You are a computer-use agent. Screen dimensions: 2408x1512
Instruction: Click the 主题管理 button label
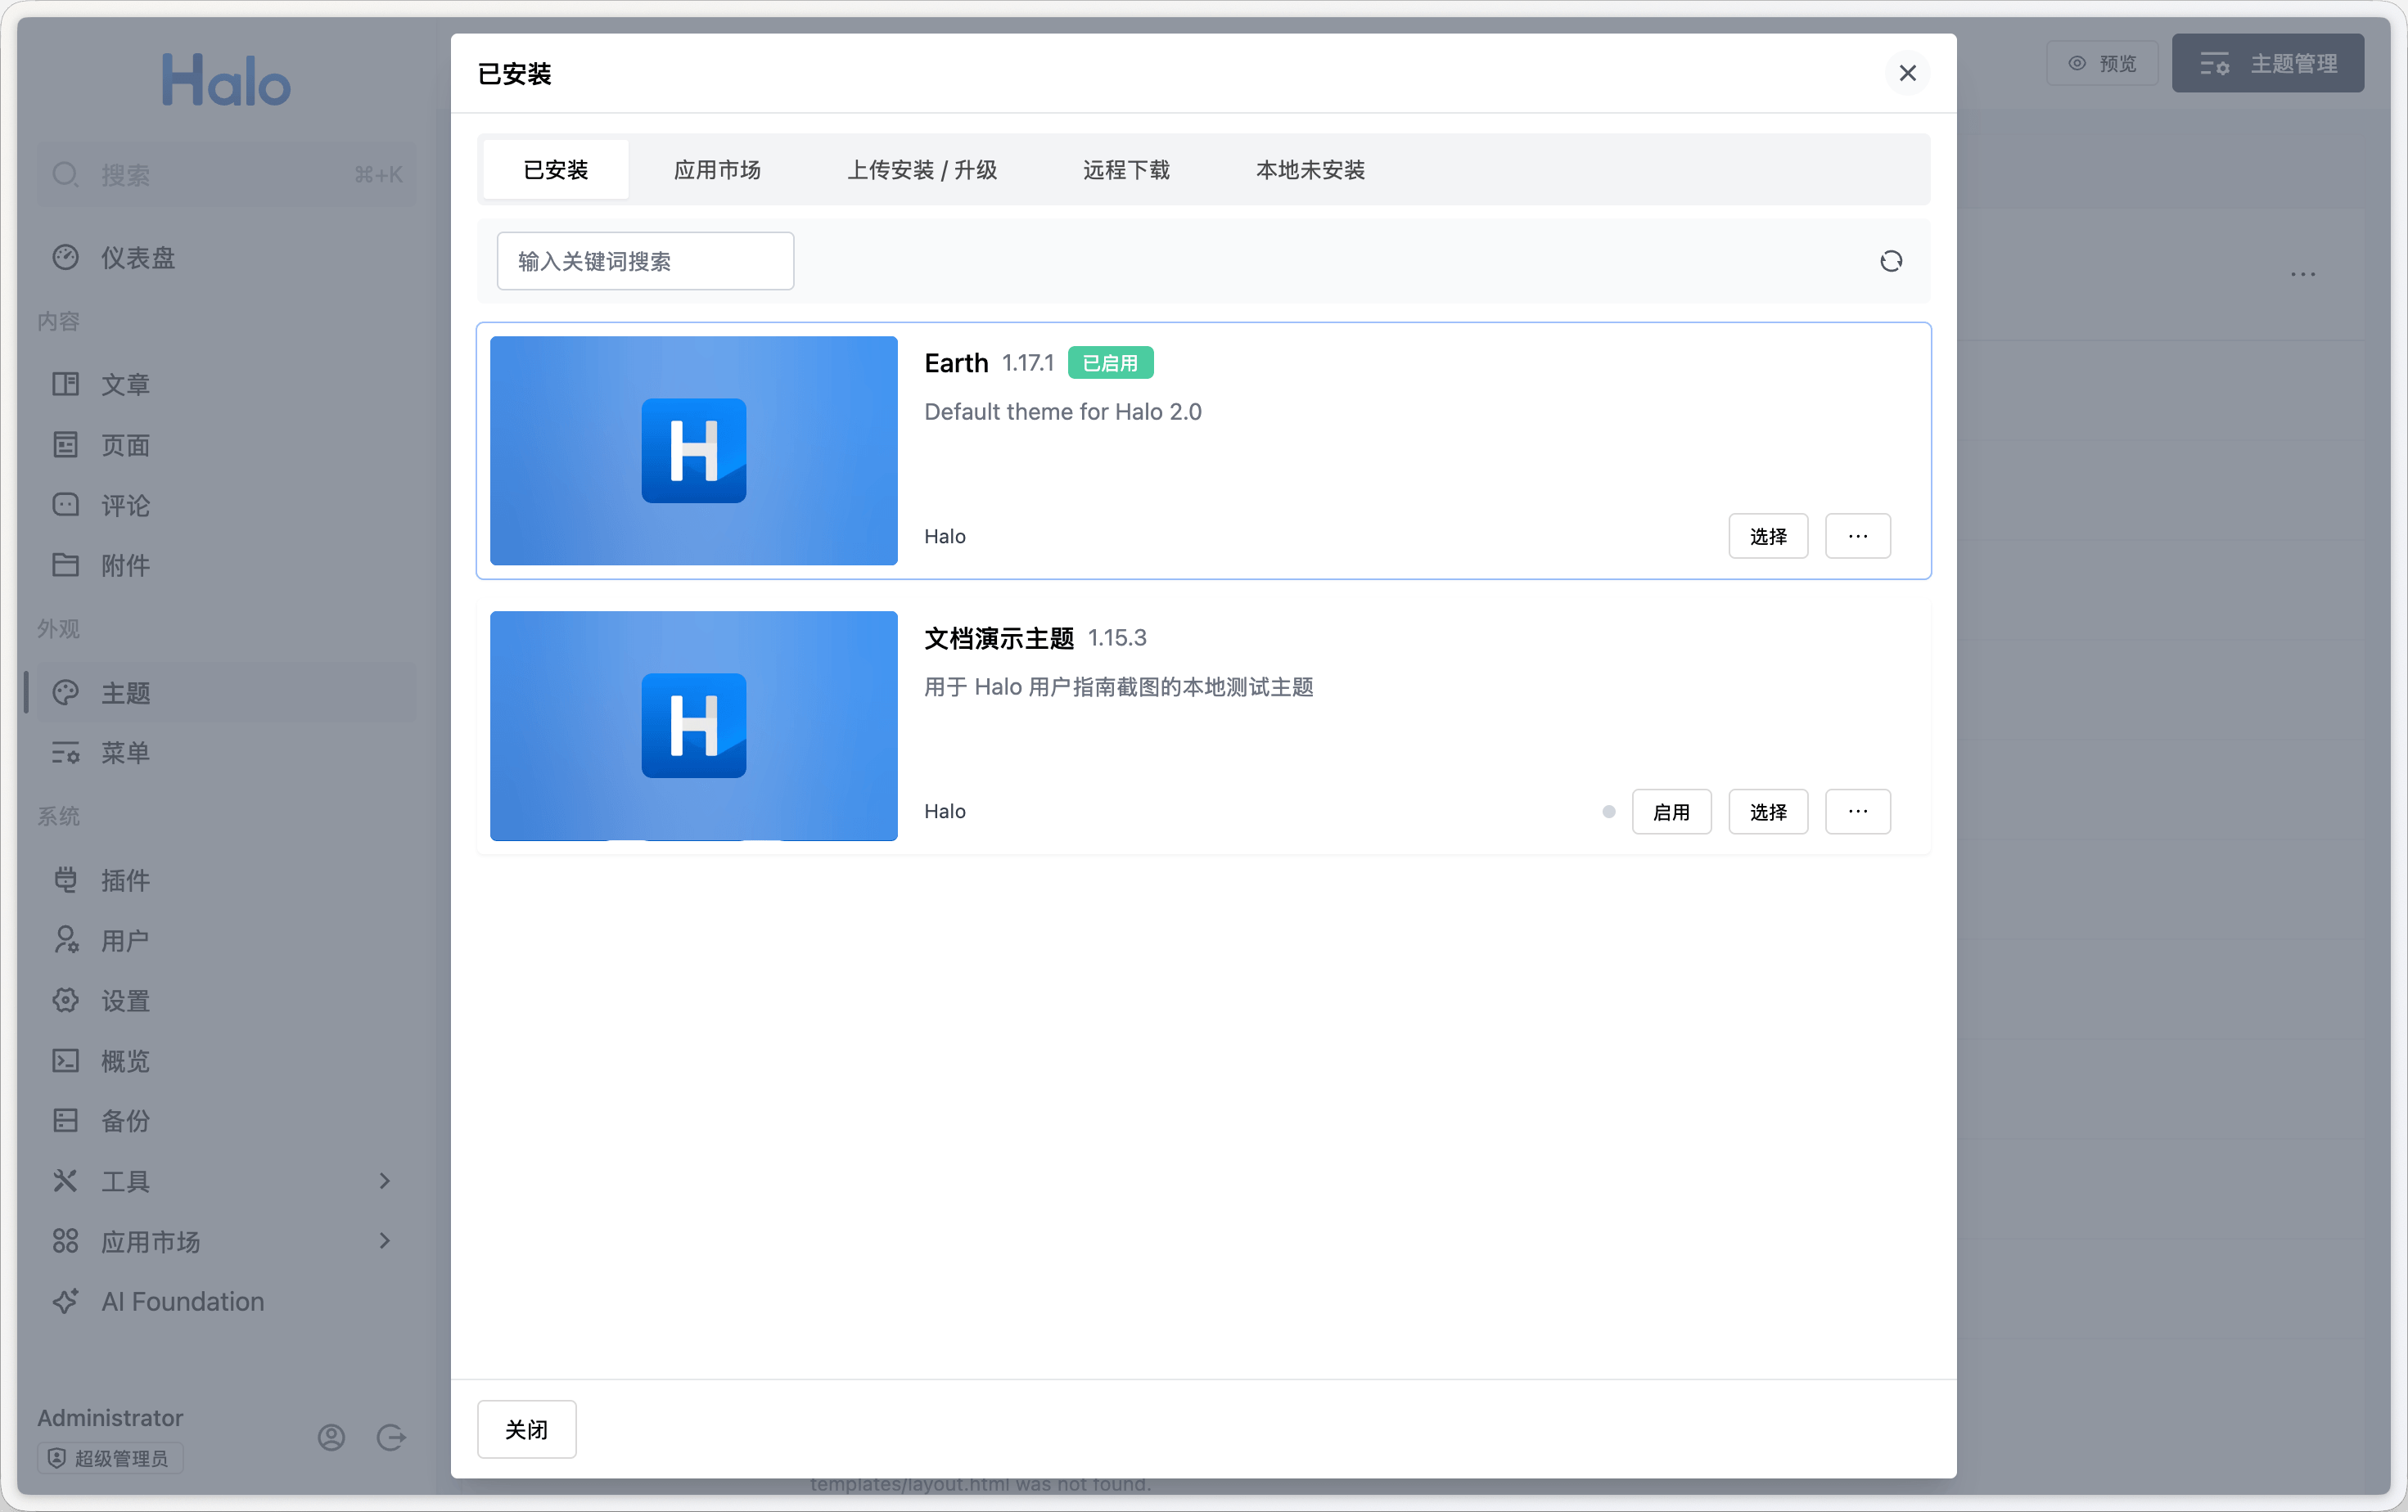click(2294, 63)
